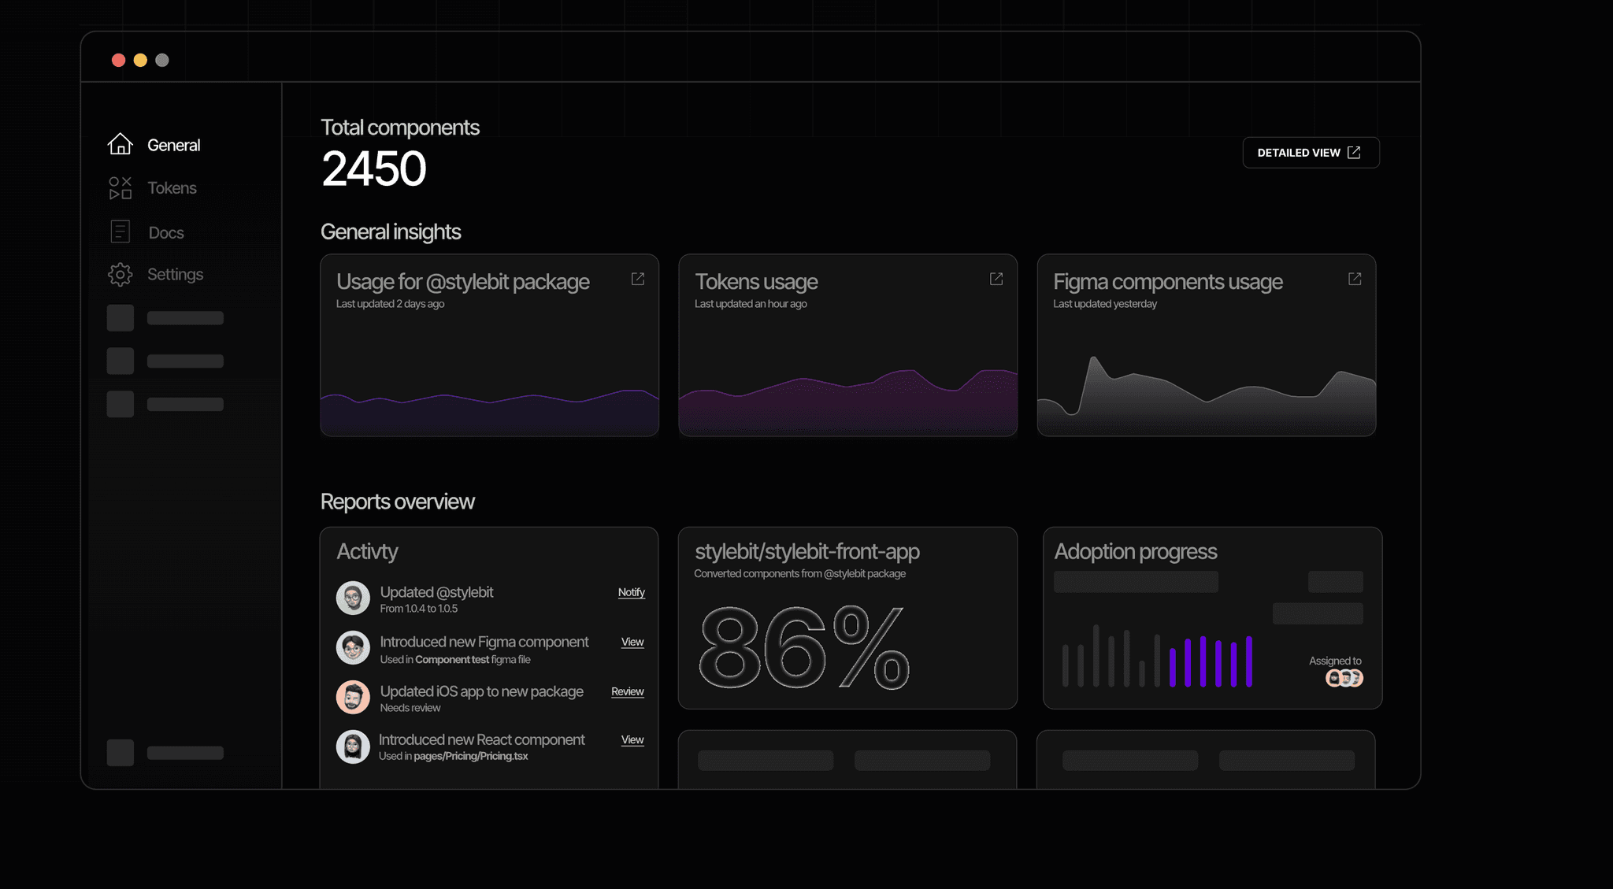Open Tokens usage external link icon

point(996,279)
